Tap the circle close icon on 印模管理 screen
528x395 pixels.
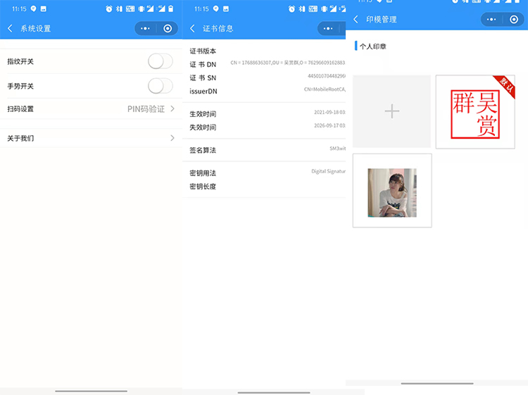tap(514, 20)
